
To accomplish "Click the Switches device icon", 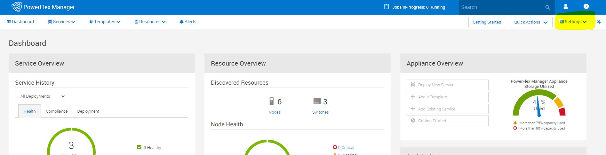I will [x=317, y=101].
